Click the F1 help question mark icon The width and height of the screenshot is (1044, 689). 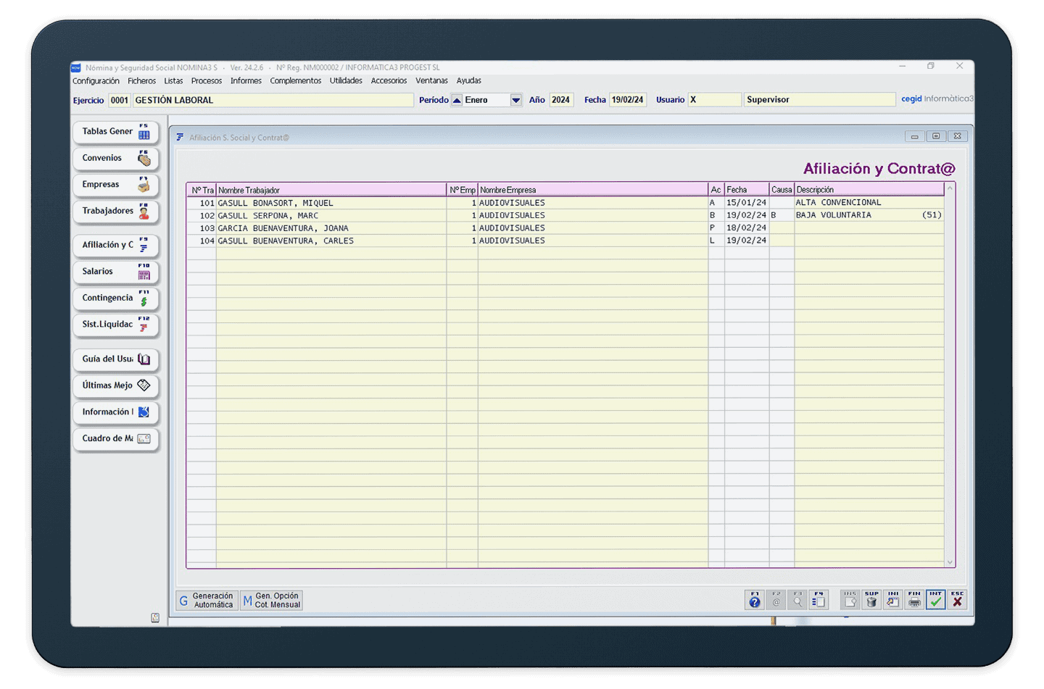click(x=755, y=600)
